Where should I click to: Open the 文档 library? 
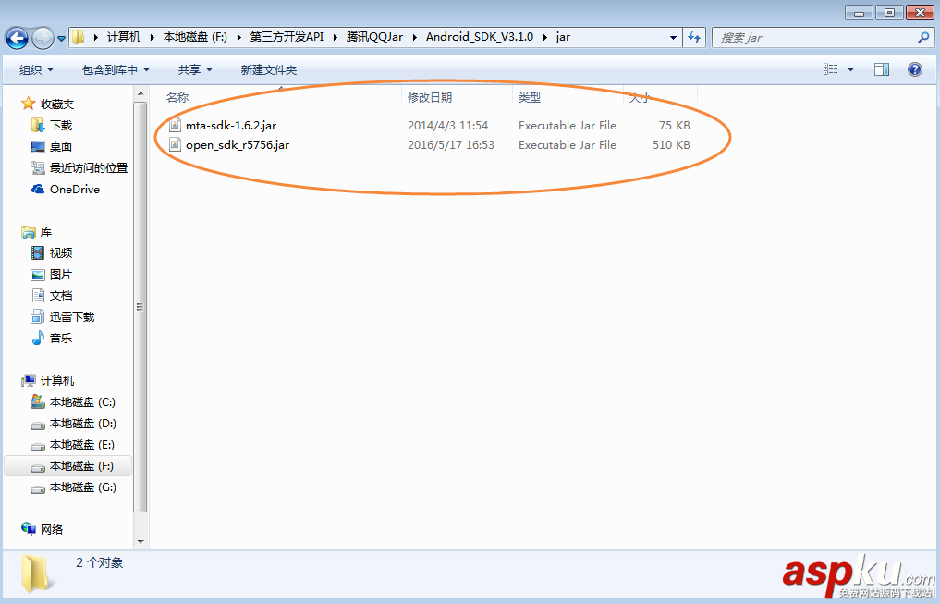point(61,296)
